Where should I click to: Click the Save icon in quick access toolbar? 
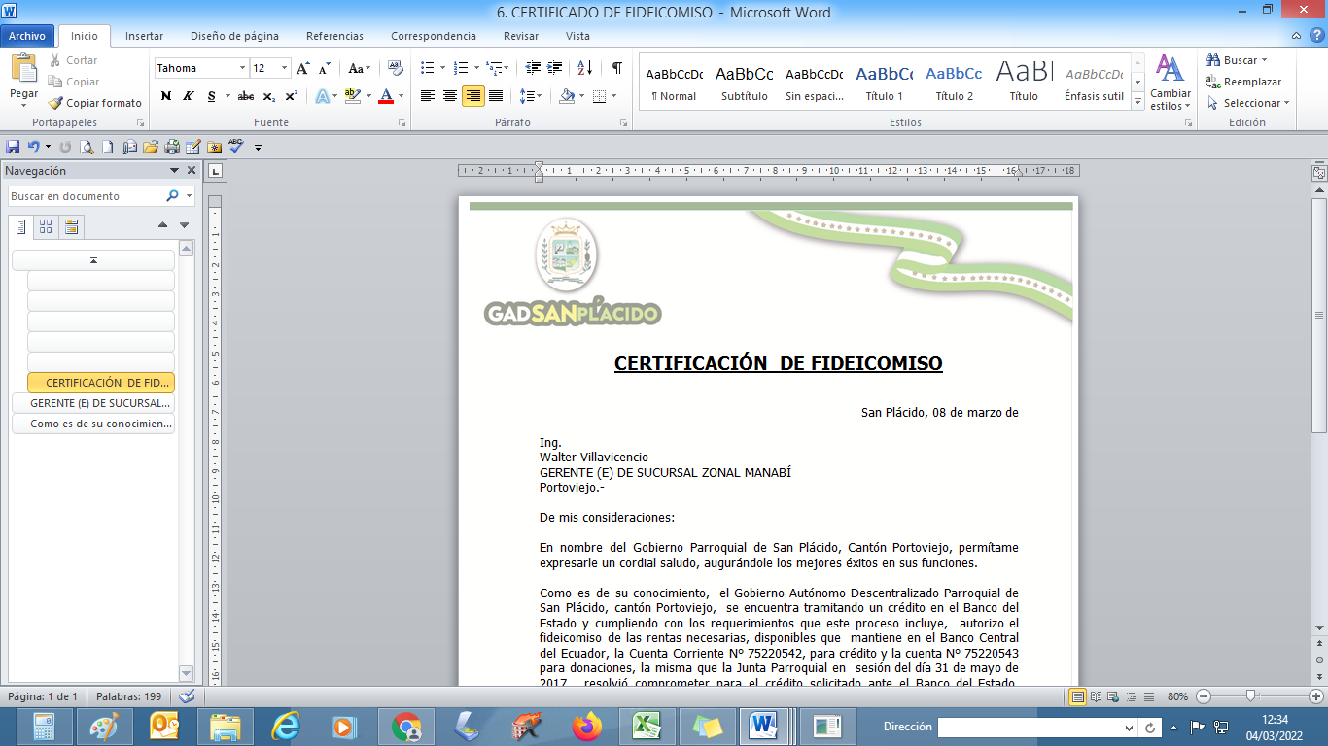tap(13, 147)
